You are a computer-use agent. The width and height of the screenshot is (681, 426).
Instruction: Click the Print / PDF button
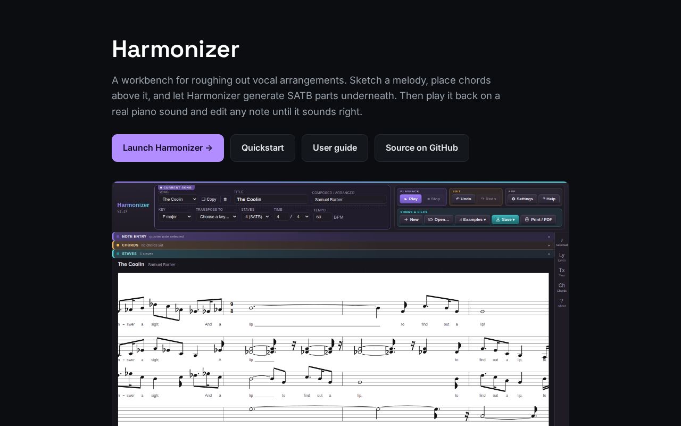pos(538,219)
